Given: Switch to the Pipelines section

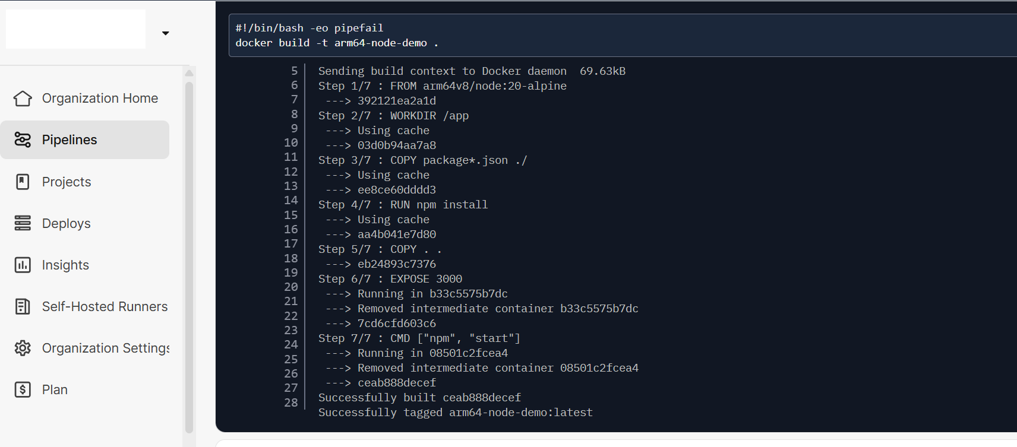Looking at the screenshot, I should click(x=70, y=140).
